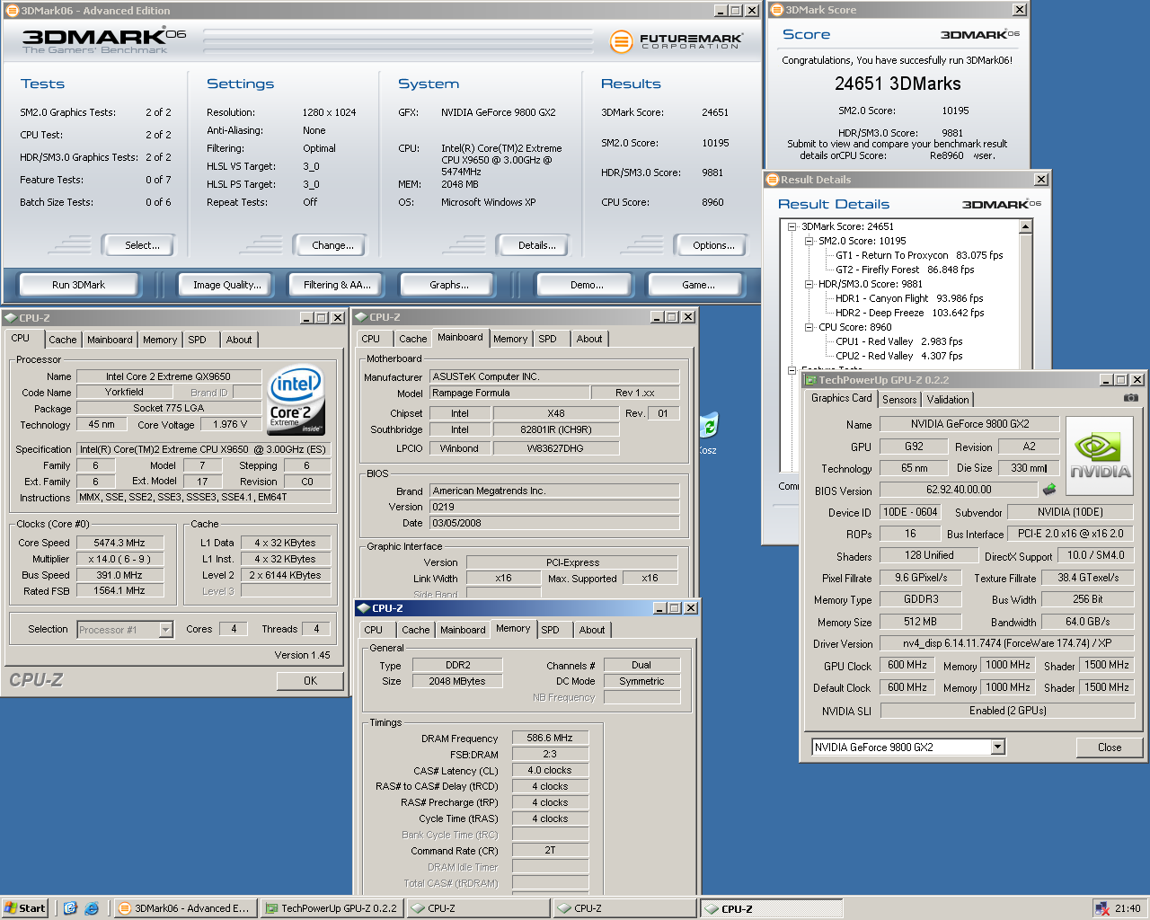This screenshot has height=920, width=1150.
Task: Click the 24651 3DMarks score text
Action: point(898,84)
